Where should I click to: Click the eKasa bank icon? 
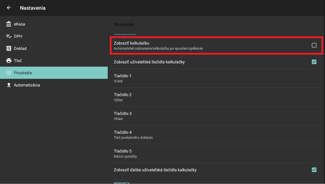coord(9,24)
